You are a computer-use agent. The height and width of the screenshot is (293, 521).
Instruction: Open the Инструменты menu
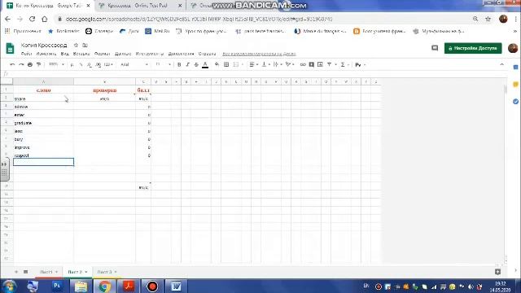(x=150, y=54)
